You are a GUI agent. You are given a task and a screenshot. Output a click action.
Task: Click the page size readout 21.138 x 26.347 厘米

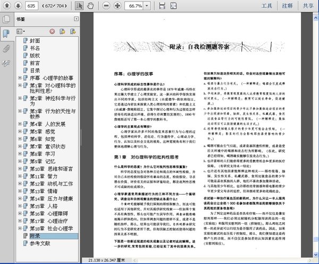click(107, 260)
